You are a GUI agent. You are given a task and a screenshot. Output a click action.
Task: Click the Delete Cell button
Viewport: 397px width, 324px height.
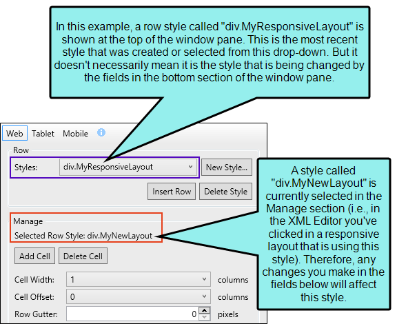83,256
